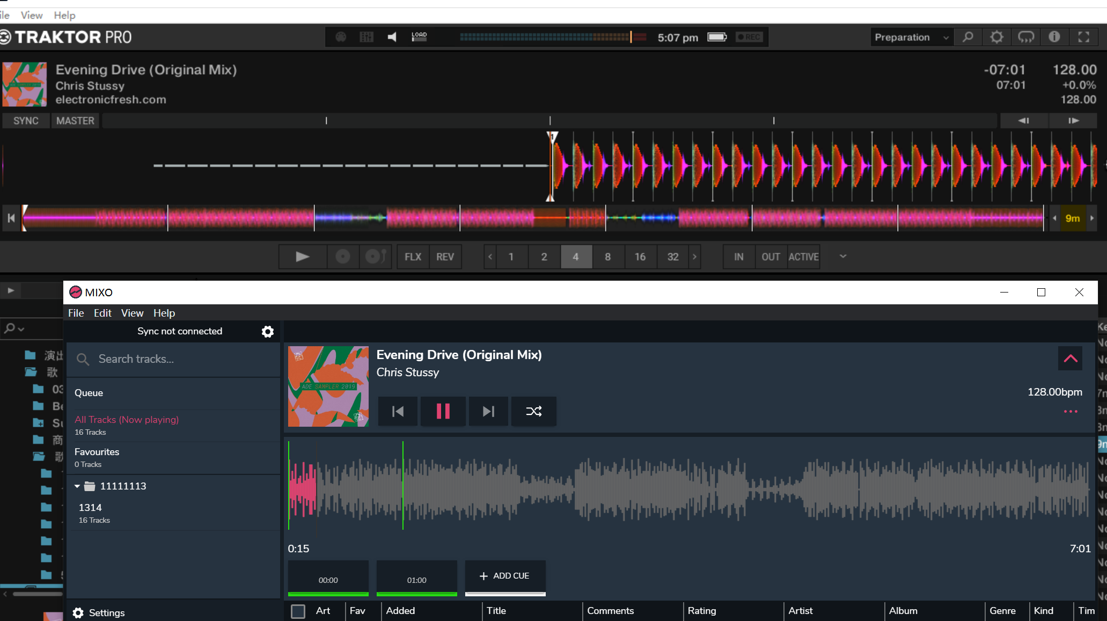Tick the select-all checkbox in track table
This screenshot has width=1107, height=621.
pyautogui.click(x=298, y=611)
